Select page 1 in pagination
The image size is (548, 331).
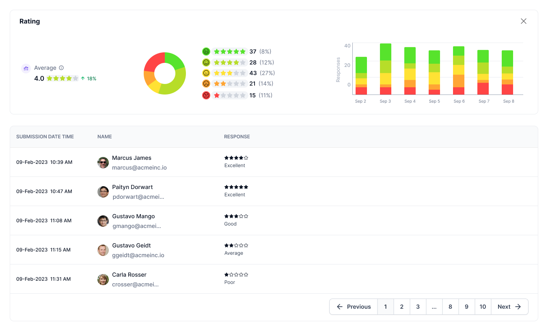pyautogui.click(x=386, y=307)
